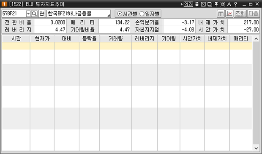
Task: Click the overlapping windows icon in the title bar
Action: tap(210, 4)
